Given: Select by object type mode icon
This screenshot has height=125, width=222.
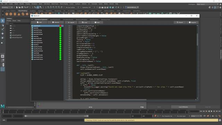Looking at the screenshot, I should point(38,7).
